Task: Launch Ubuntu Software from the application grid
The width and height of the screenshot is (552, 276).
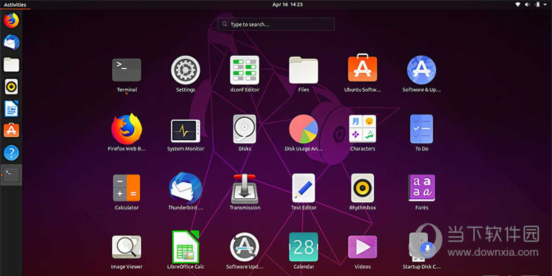Action: tap(363, 68)
